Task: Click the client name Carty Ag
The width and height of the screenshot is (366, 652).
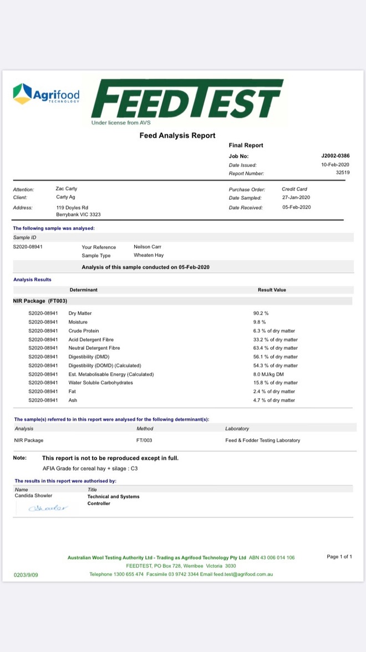Action: coord(65,197)
